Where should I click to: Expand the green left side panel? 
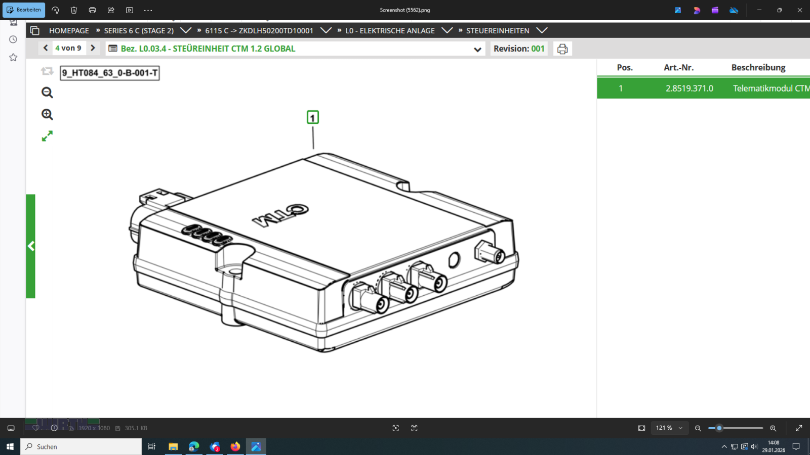click(31, 246)
